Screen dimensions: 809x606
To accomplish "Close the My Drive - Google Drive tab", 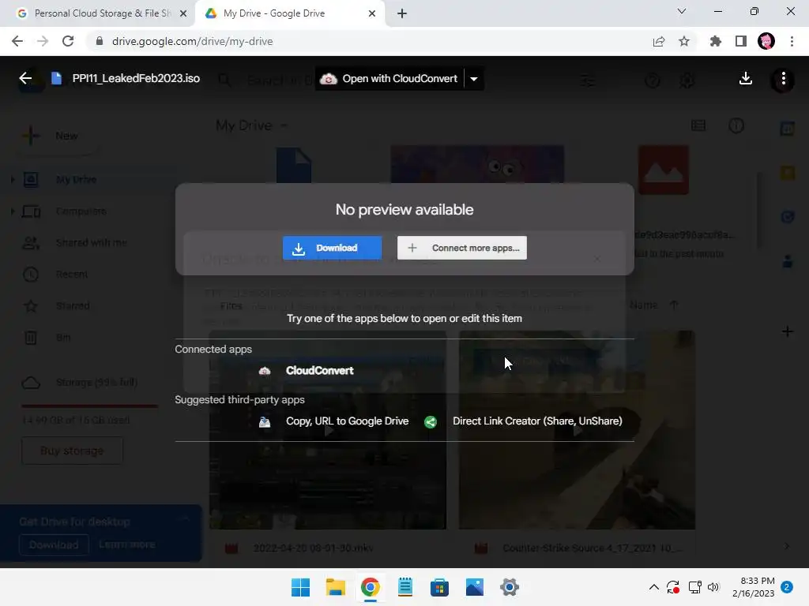I will click(372, 13).
